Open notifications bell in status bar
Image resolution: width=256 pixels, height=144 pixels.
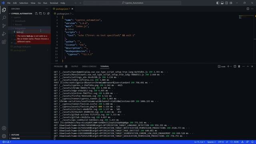tap(252, 142)
